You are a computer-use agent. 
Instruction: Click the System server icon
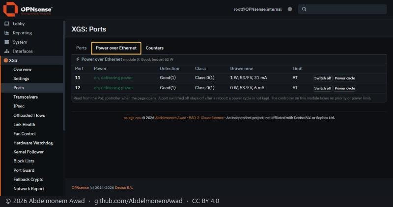[7, 42]
